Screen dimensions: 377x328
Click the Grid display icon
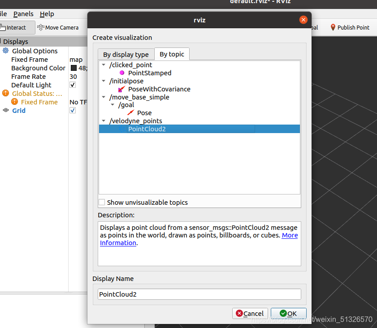(x=5, y=110)
